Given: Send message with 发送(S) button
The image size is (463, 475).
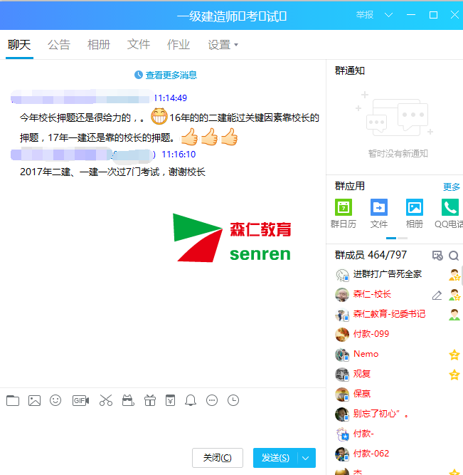Looking at the screenshot, I should pyautogui.click(x=275, y=458).
